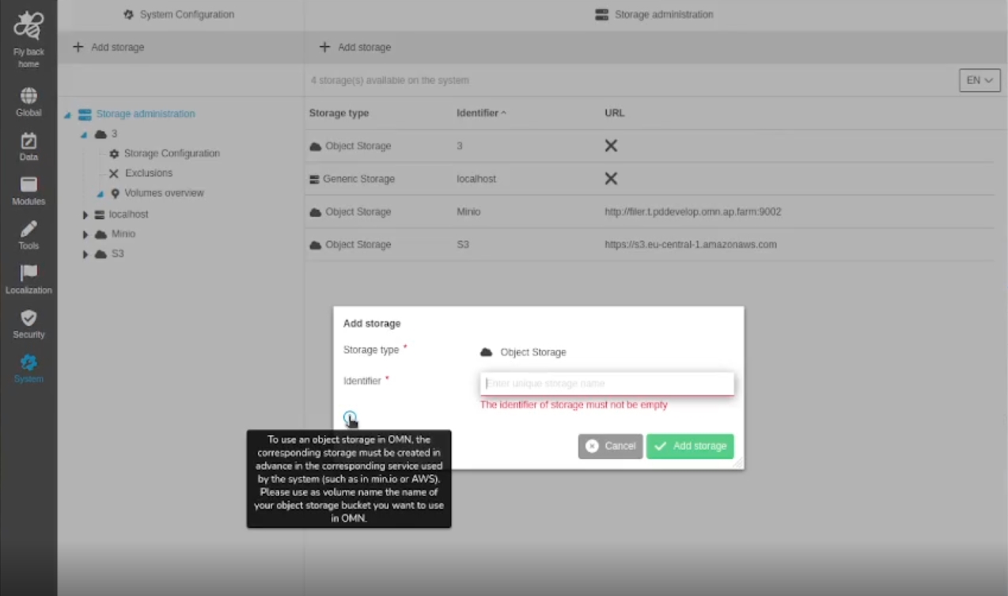Click the server icon in Generic Storage row
Viewport: 1008px width, 596px height.
pos(315,180)
